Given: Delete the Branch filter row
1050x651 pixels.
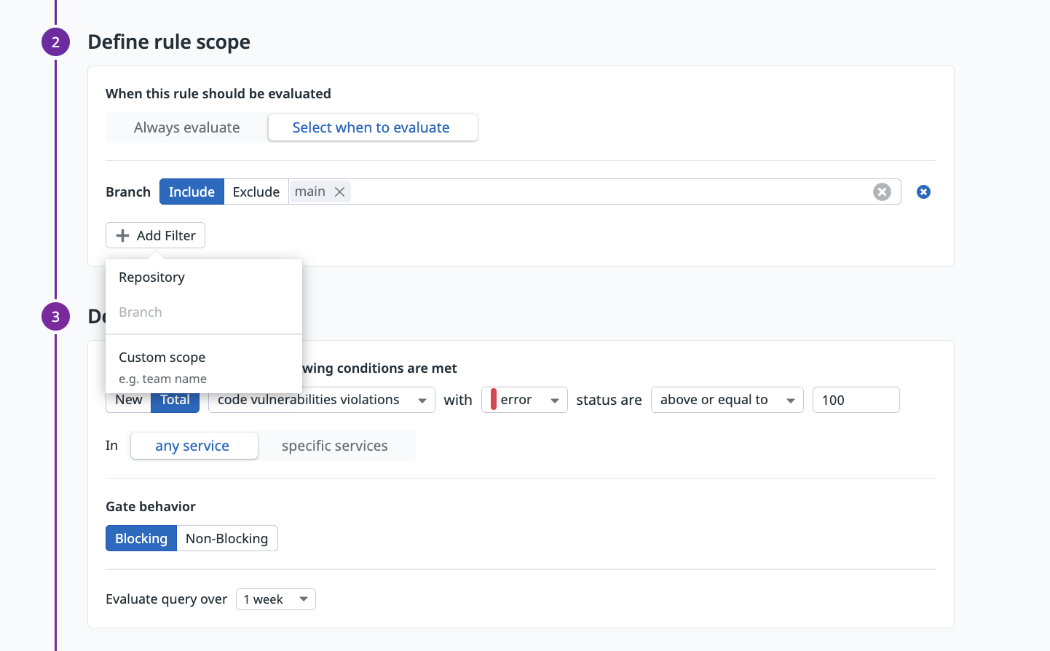Looking at the screenshot, I should click(x=923, y=192).
